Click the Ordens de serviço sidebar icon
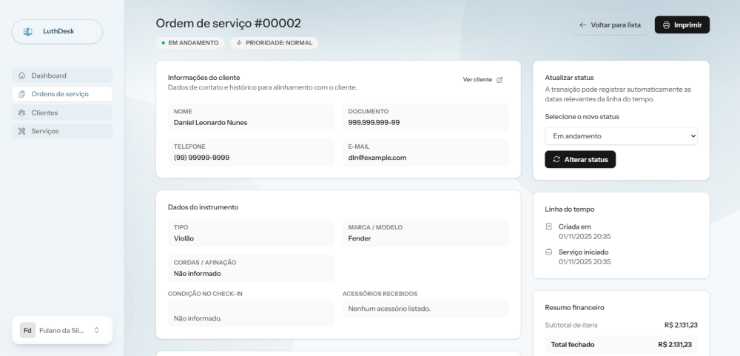This screenshot has width=740, height=356. coord(21,94)
